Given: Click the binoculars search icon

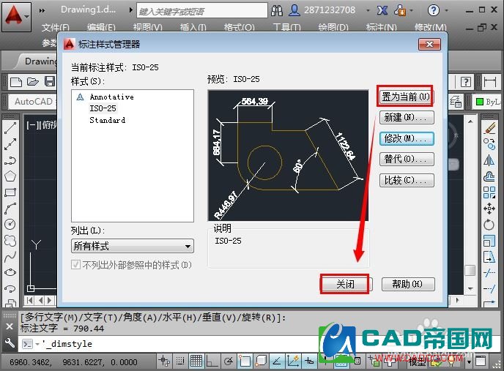Looking at the screenshot, I should (277, 10).
